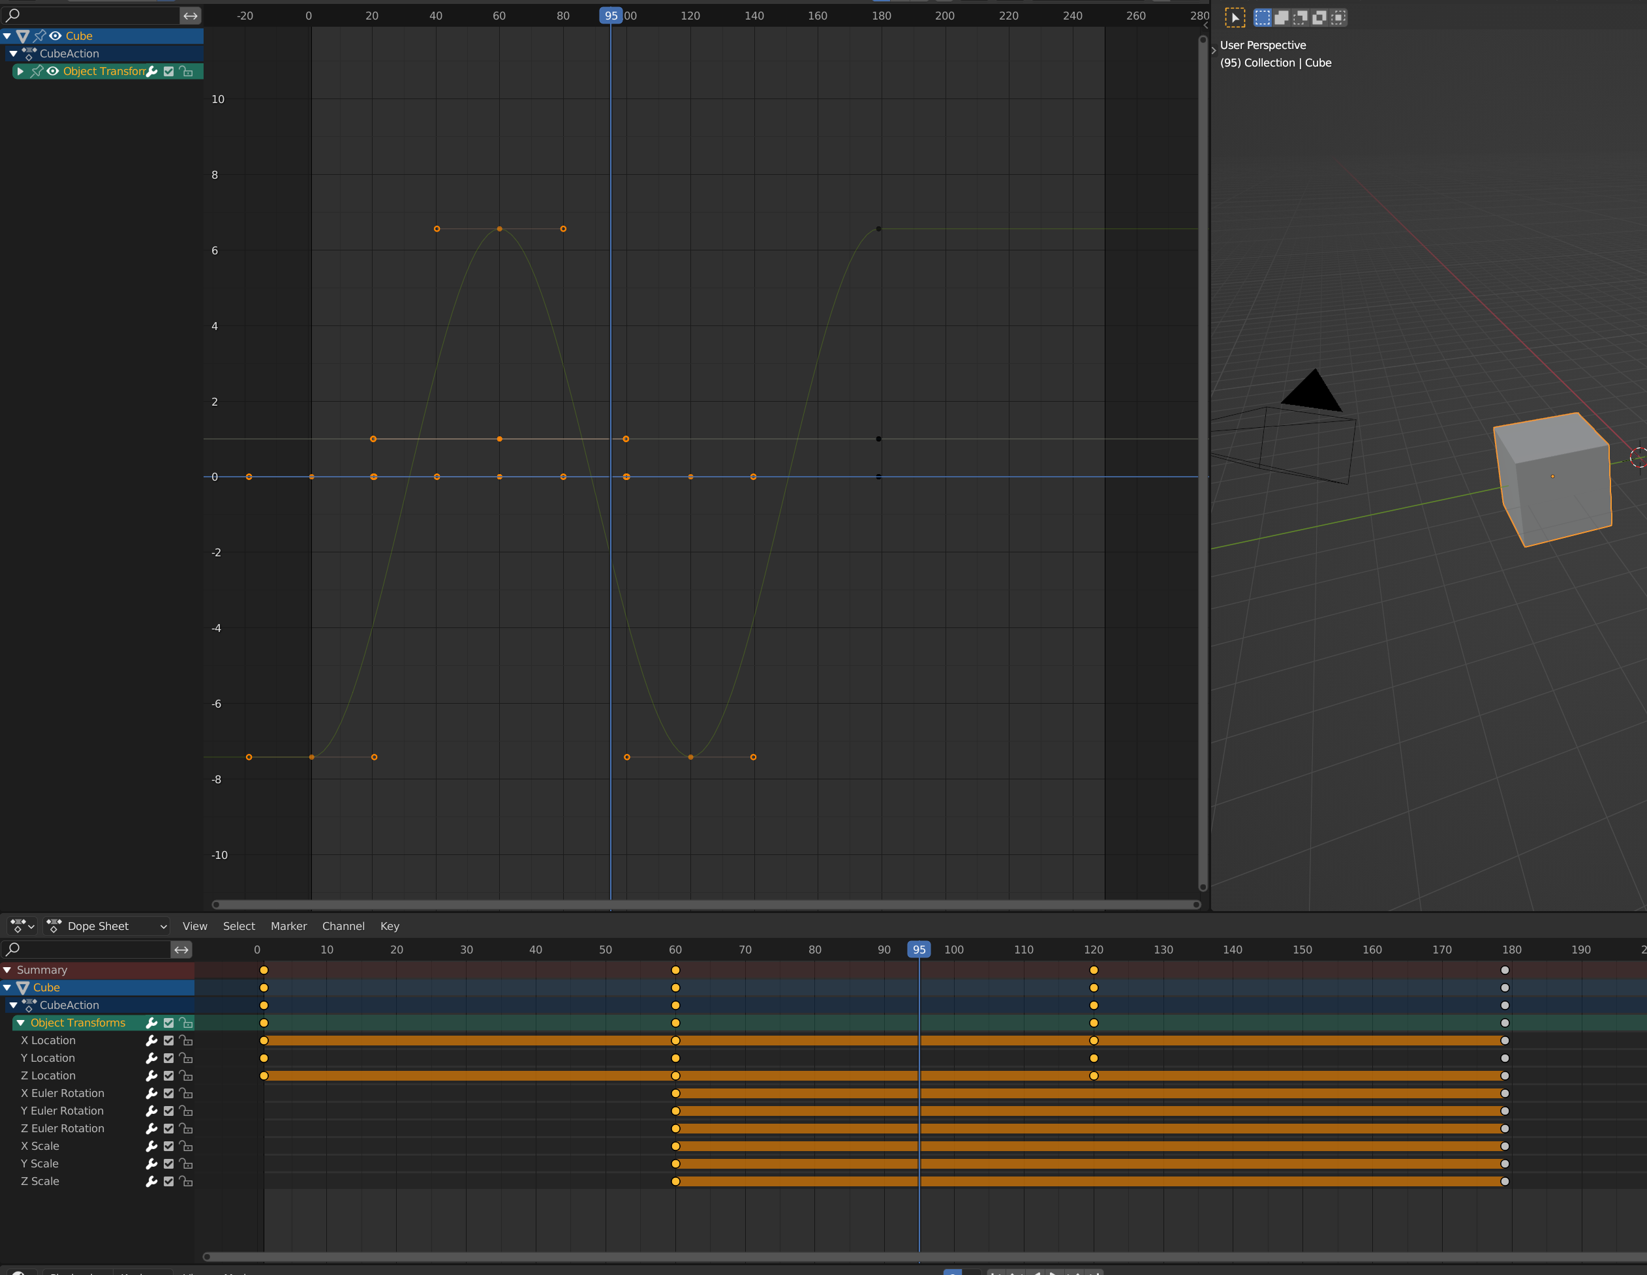Disable the Y Location channel checkbox
Screen dimensions: 1647x1275
point(169,1058)
